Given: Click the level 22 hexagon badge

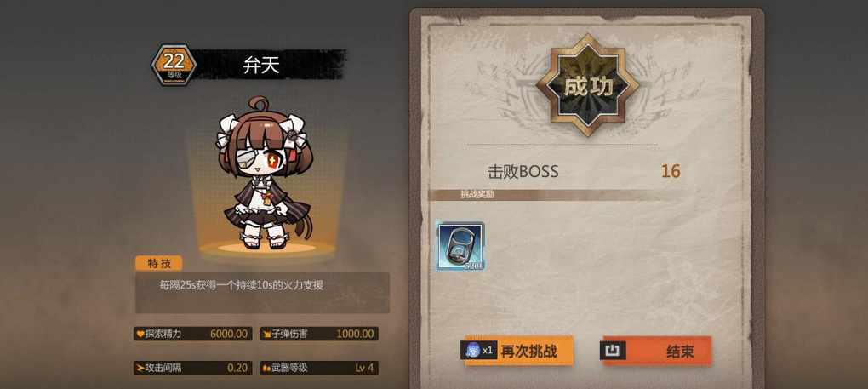Looking at the screenshot, I should [x=174, y=65].
